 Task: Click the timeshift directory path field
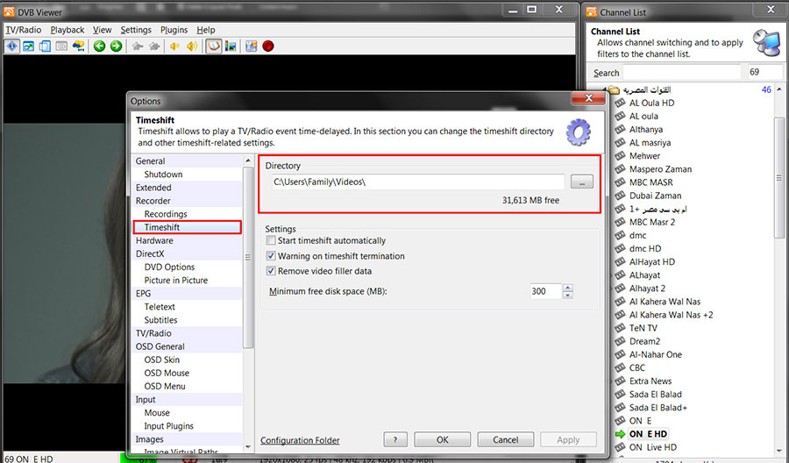pos(418,182)
